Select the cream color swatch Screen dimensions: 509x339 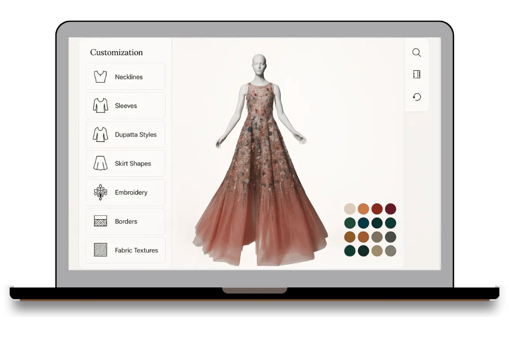(x=349, y=209)
